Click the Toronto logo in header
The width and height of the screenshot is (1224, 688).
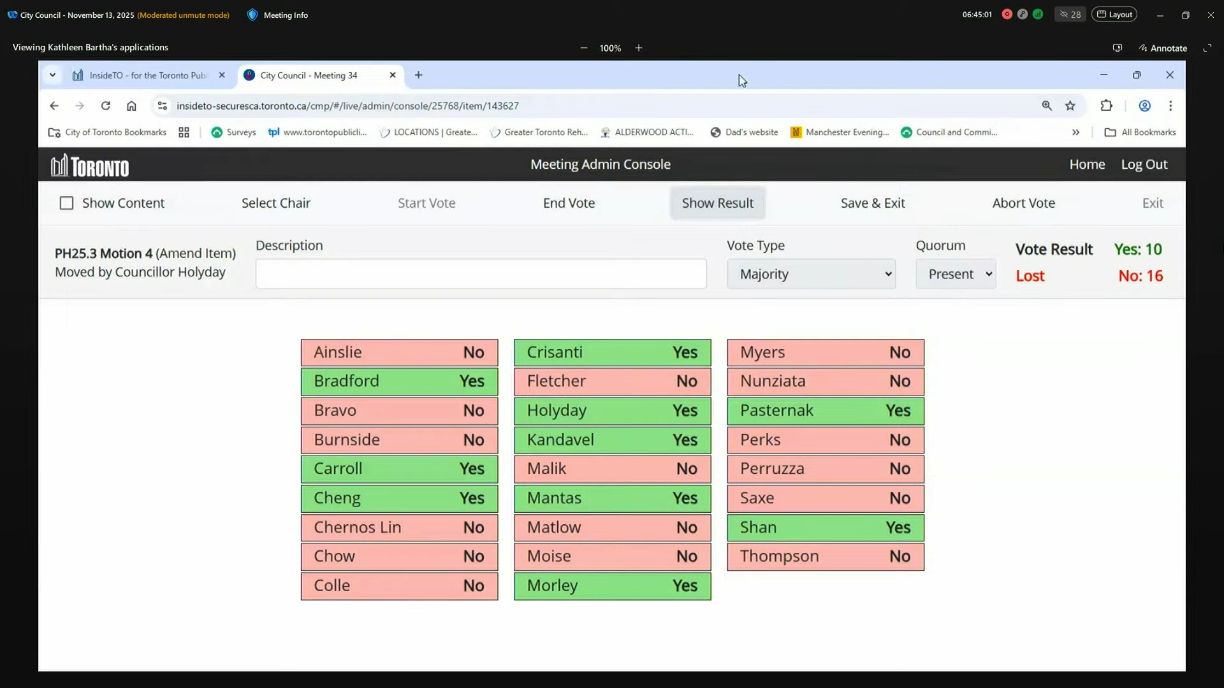coord(90,166)
